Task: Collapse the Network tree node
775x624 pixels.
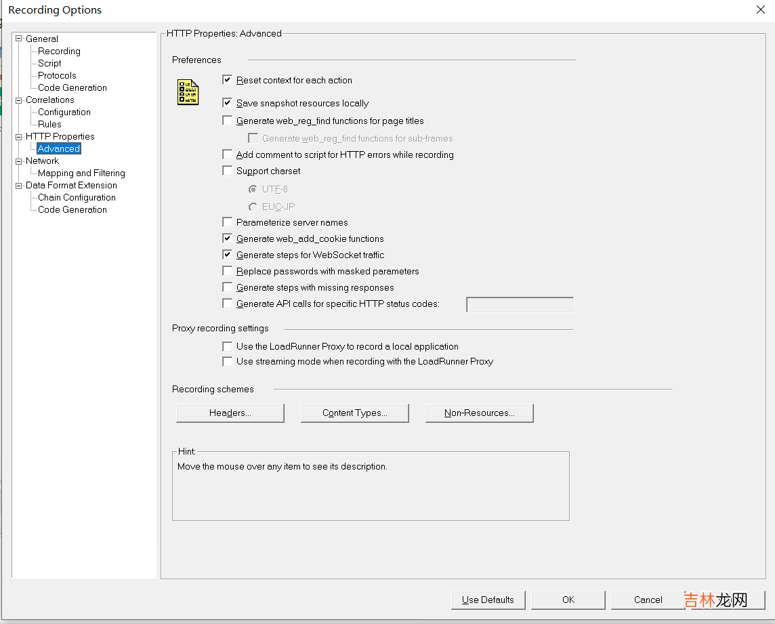Action: (x=19, y=161)
